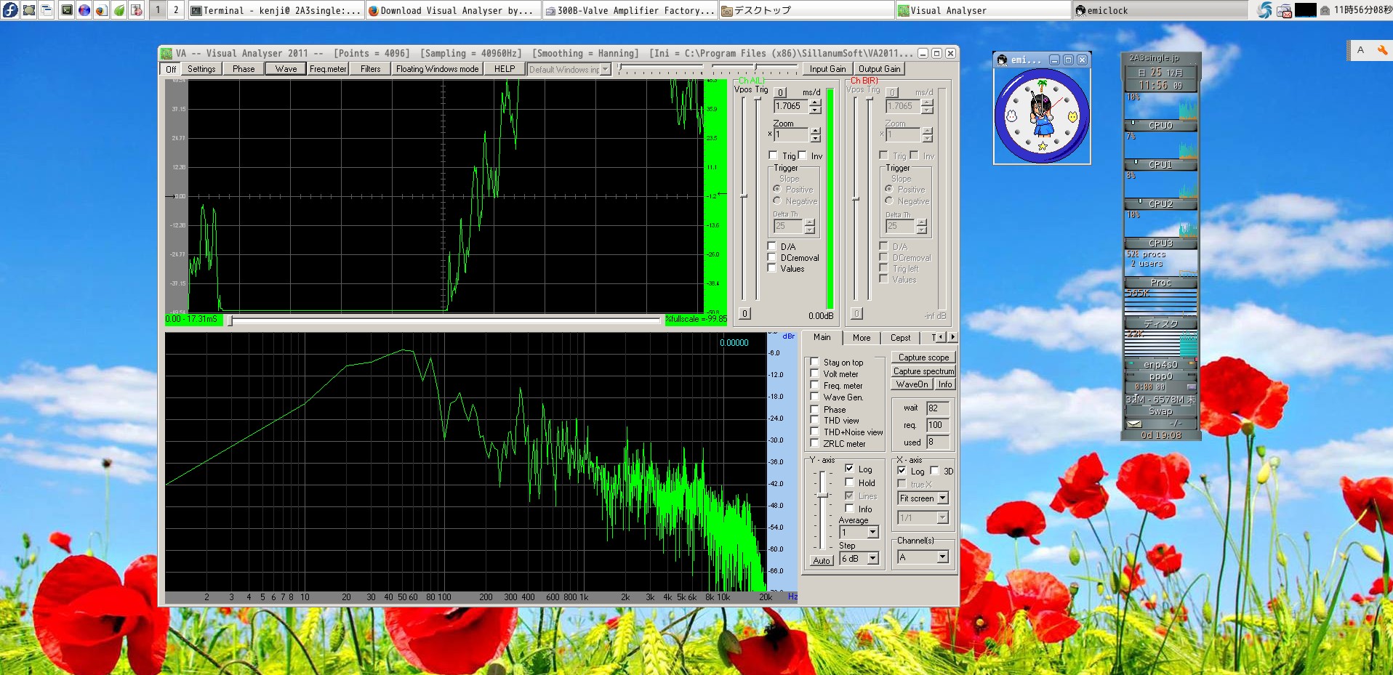Launch the terminal from the panel launcher
The width and height of the screenshot is (1393, 675).
coord(66,10)
